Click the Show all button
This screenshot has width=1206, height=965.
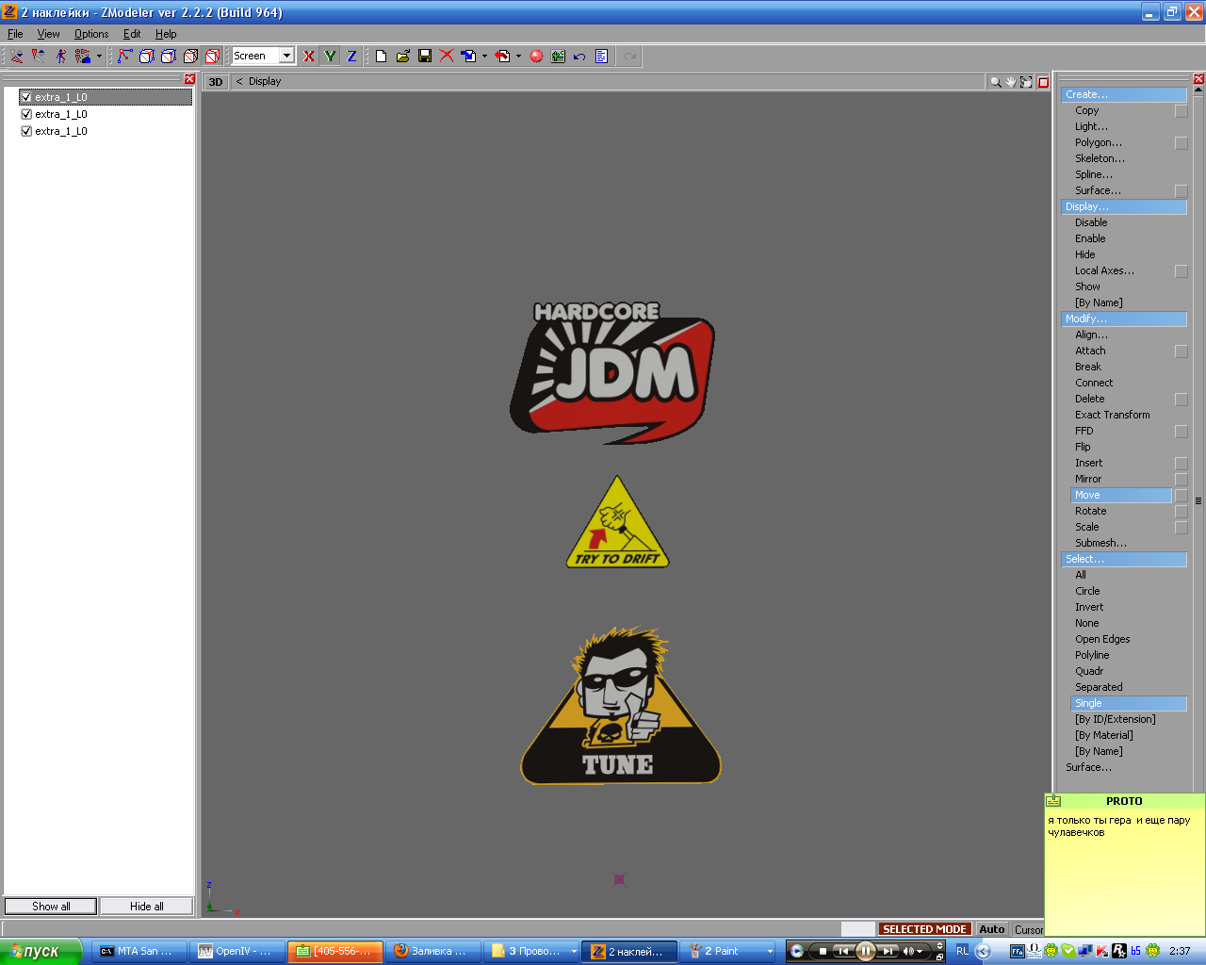coord(51,907)
